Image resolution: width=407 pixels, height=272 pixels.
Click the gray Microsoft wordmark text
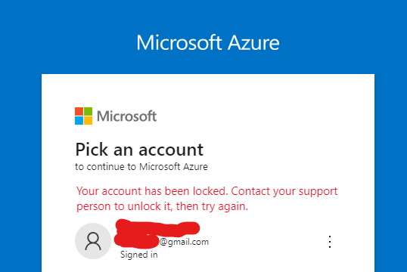point(126,116)
